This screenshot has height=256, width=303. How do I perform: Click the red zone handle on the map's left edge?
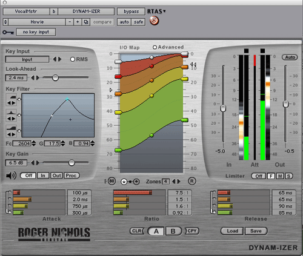(x=118, y=76)
